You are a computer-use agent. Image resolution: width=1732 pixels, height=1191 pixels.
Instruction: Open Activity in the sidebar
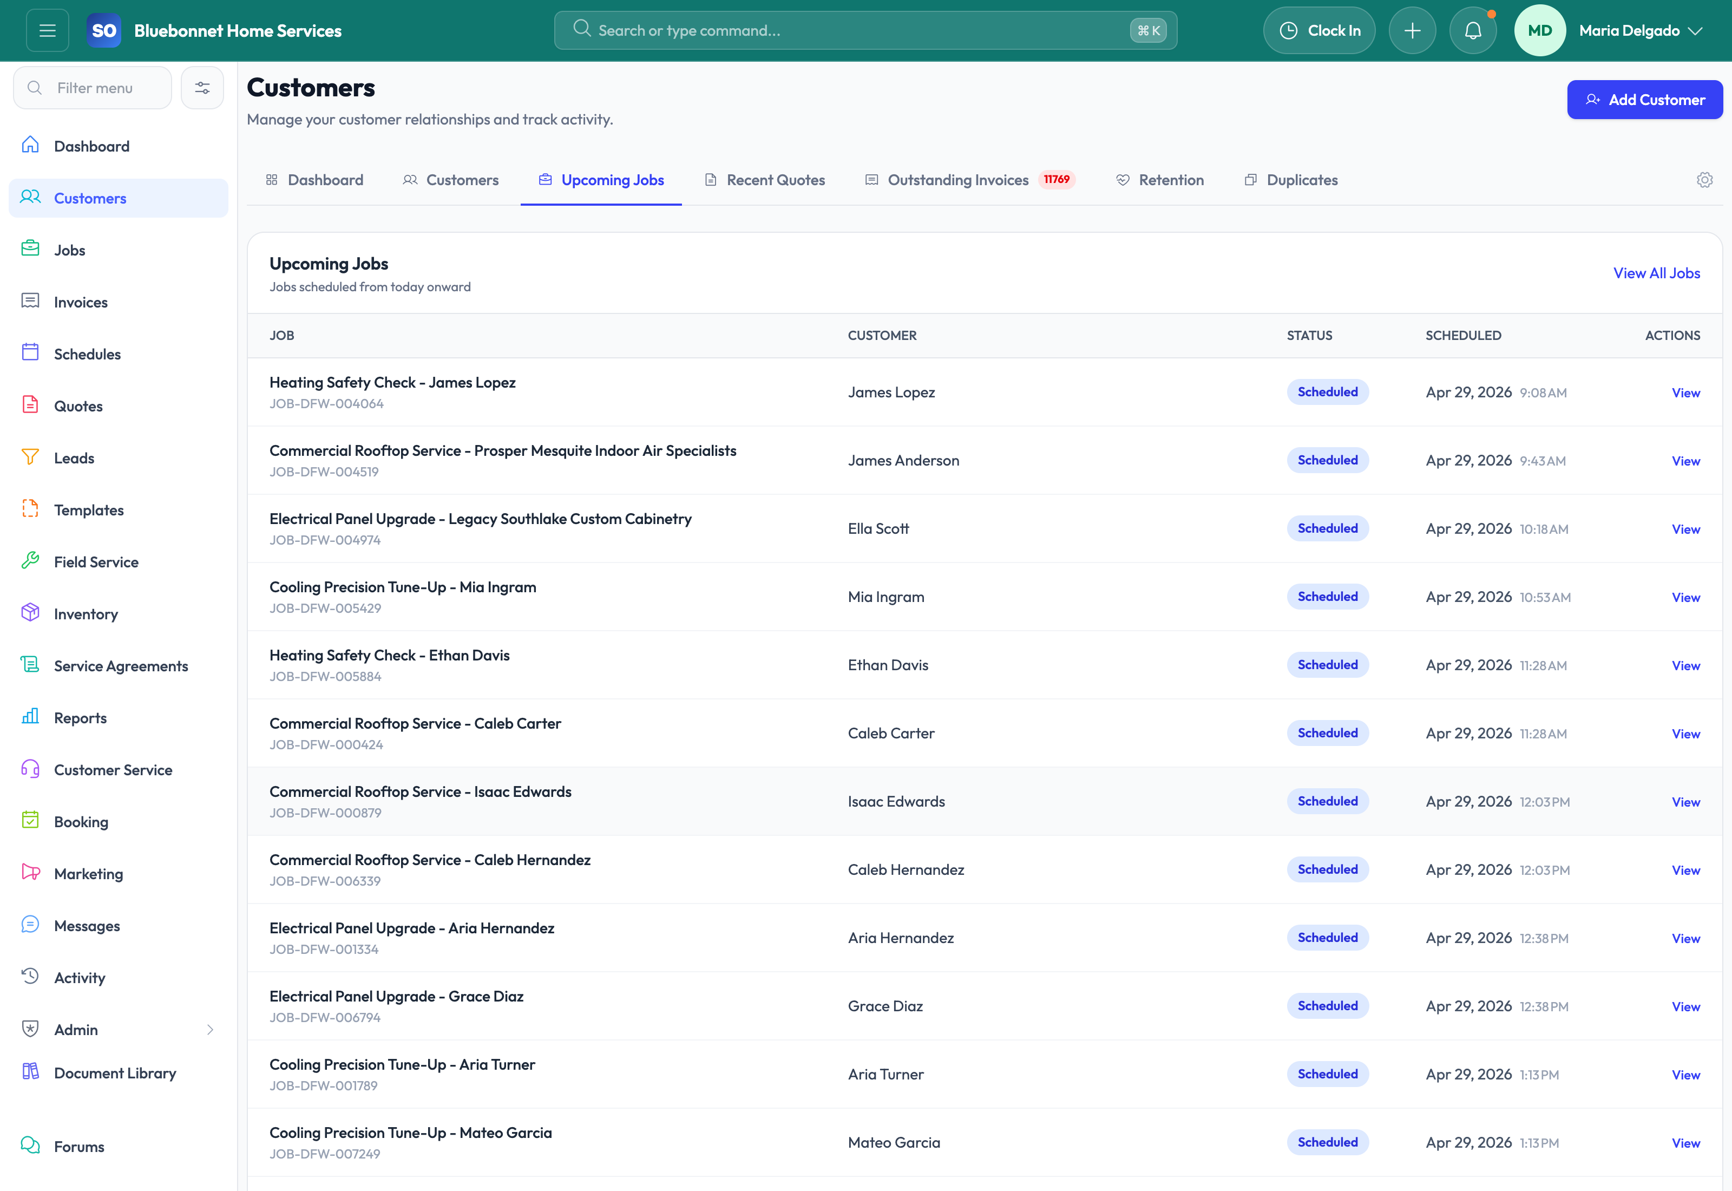(119, 978)
